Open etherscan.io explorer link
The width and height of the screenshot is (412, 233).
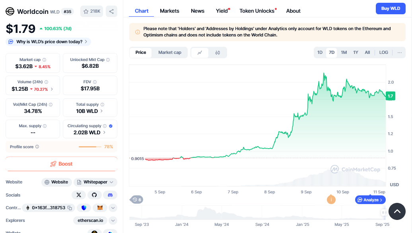point(90,220)
